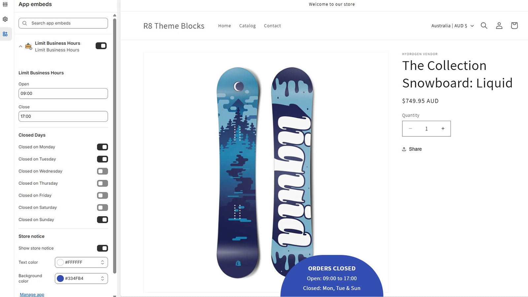Open the account login icon
The image size is (528, 297).
(x=499, y=26)
